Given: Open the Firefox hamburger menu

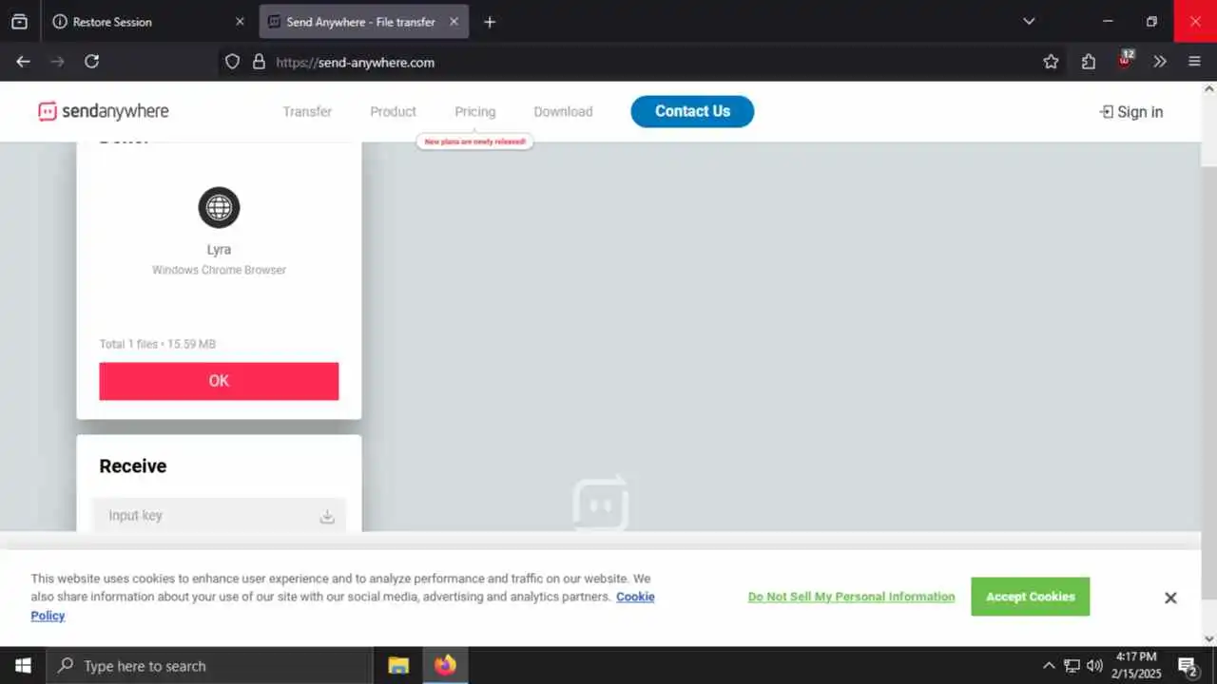Looking at the screenshot, I should [x=1195, y=62].
